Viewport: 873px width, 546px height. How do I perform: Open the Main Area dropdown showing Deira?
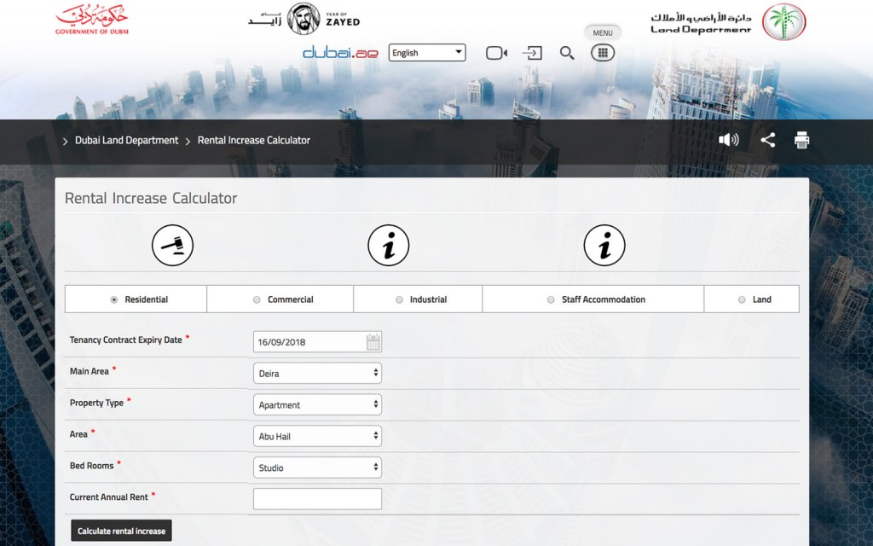point(317,372)
